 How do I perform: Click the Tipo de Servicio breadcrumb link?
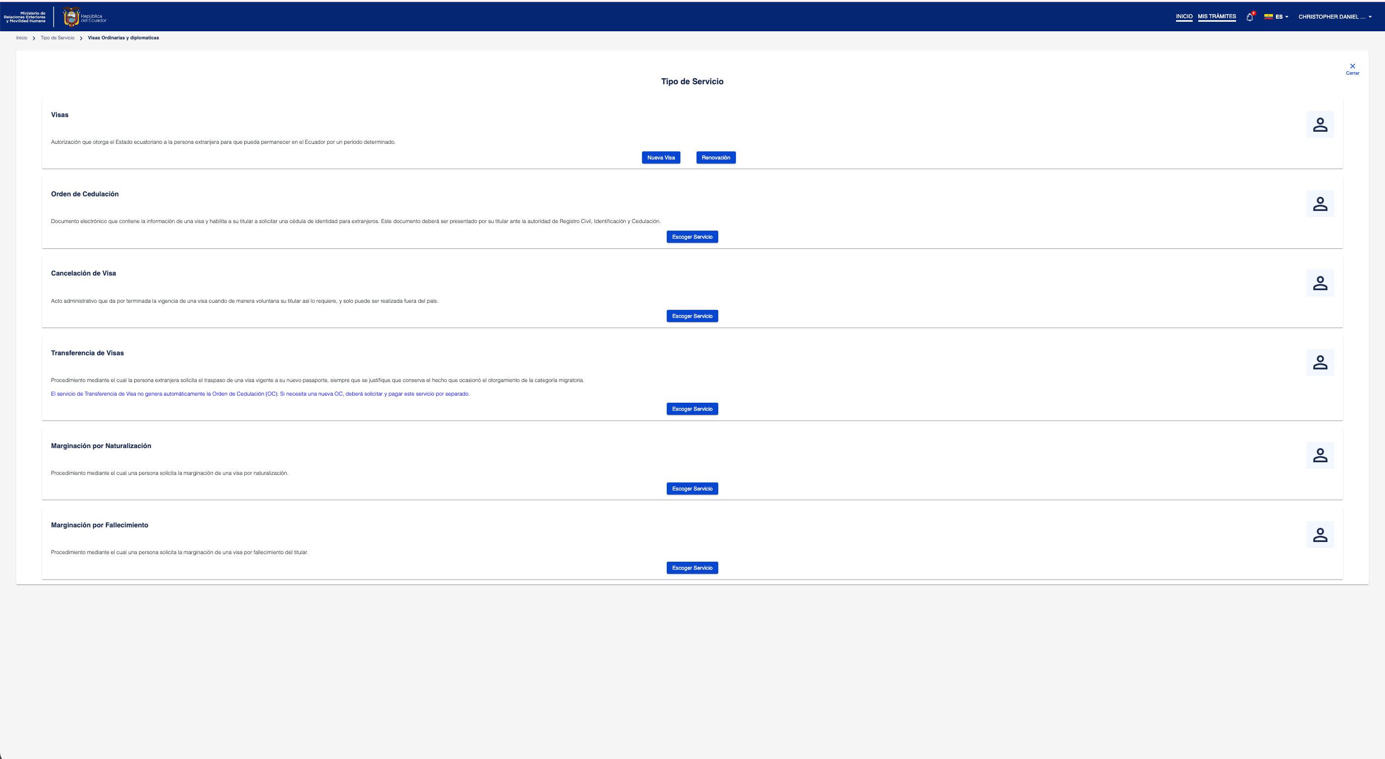click(58, 38)
